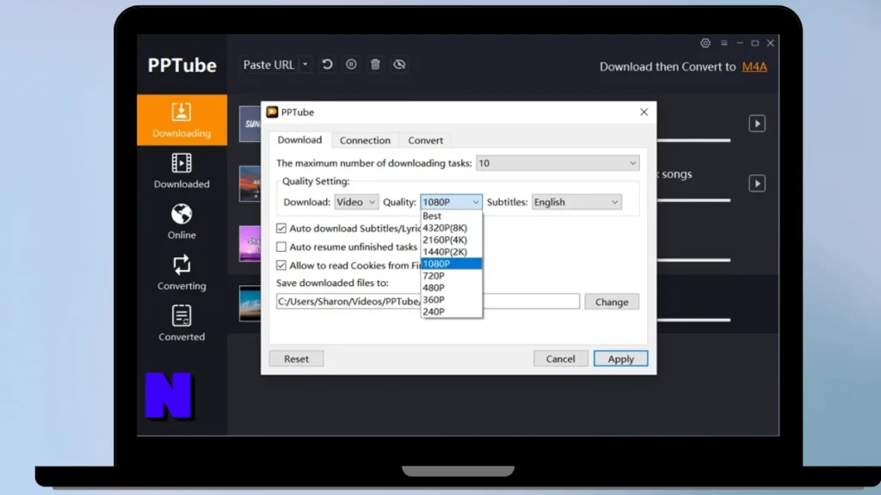The height and width of the screenshot is (495, 881).
Task: Open the Download type Video dropdown
Action: pos(356,202)
